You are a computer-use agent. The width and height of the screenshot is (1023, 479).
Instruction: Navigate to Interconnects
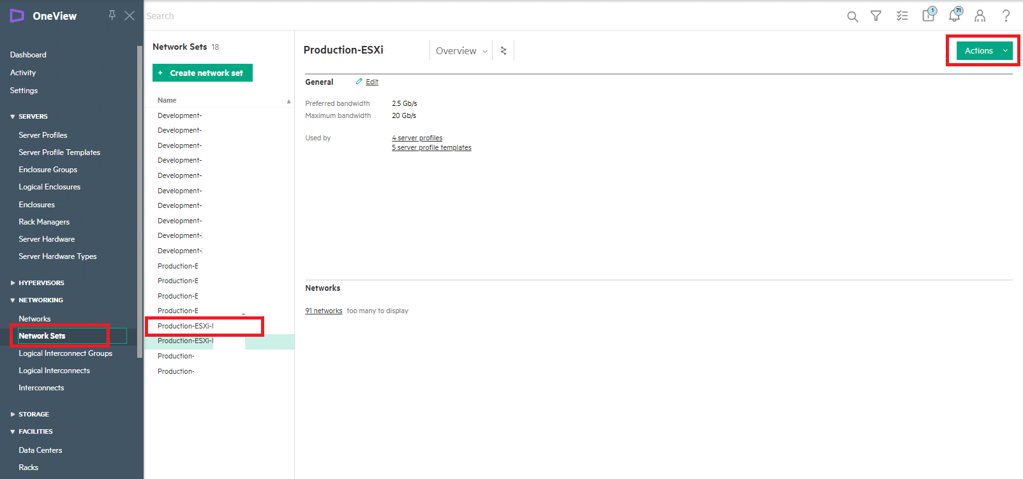(41, 388)
